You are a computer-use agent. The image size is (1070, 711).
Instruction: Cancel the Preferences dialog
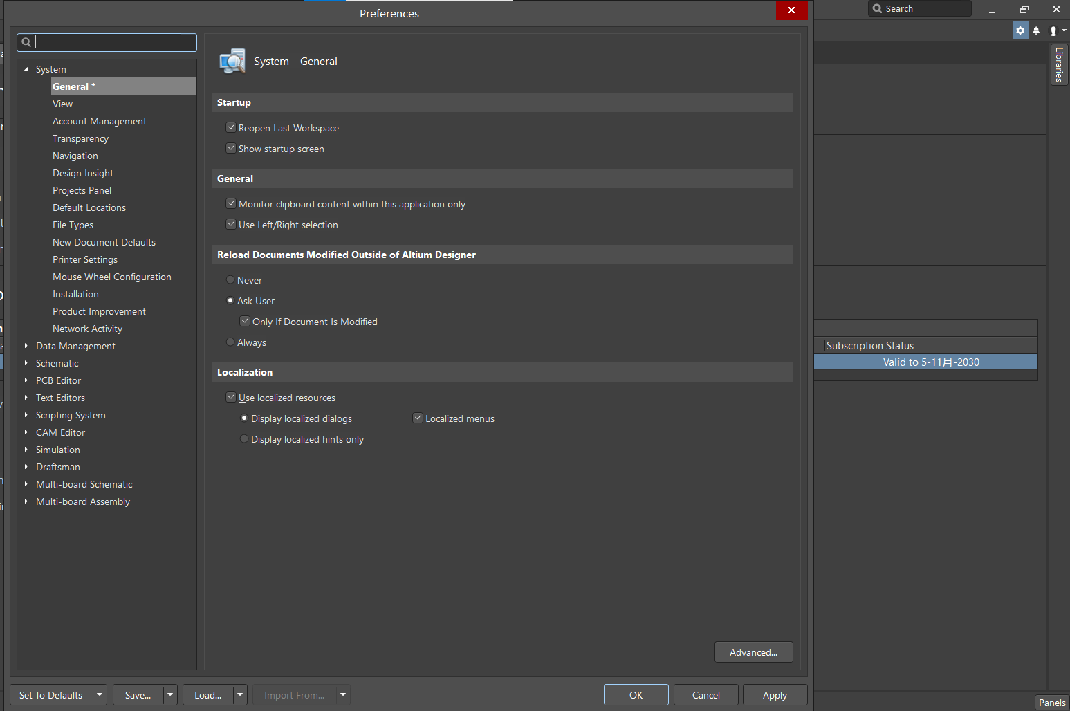click(706, 694)
